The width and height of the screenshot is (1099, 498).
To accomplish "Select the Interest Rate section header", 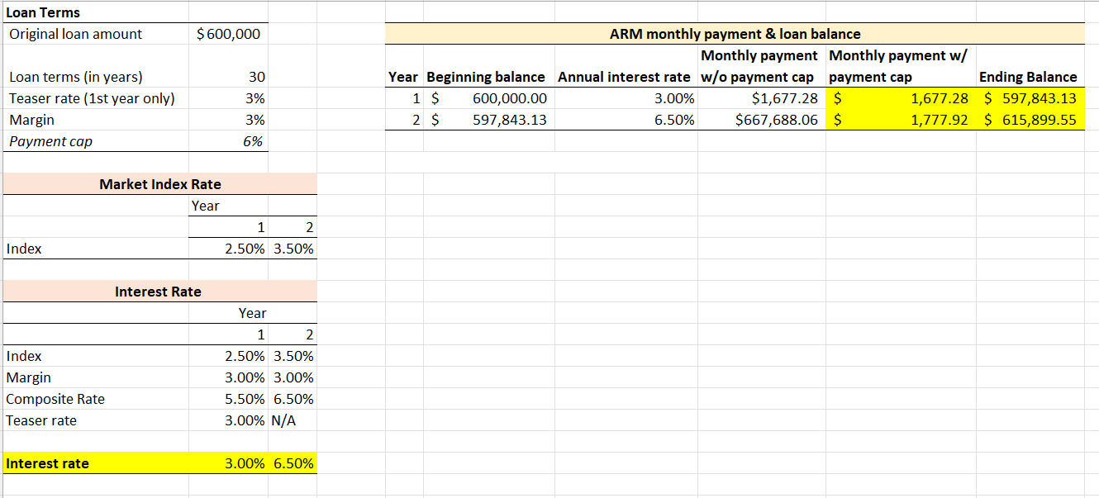I will [159, 292].
